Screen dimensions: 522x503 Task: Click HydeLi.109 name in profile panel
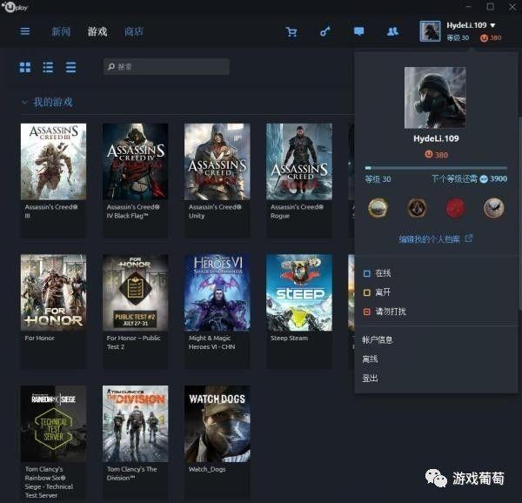pyautogui.click(x=436, y=139)
